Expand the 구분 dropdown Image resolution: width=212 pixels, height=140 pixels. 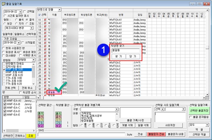click(x=116, y=109)
